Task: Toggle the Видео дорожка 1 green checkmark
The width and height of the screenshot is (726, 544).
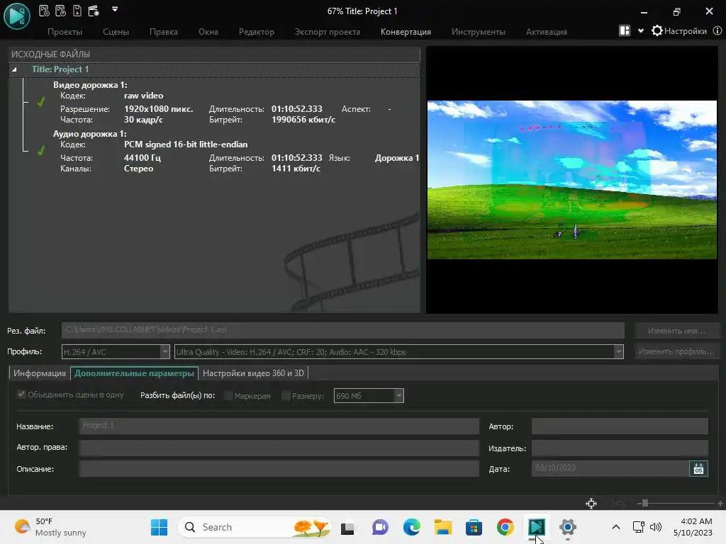Action: [x=40, y=102]
